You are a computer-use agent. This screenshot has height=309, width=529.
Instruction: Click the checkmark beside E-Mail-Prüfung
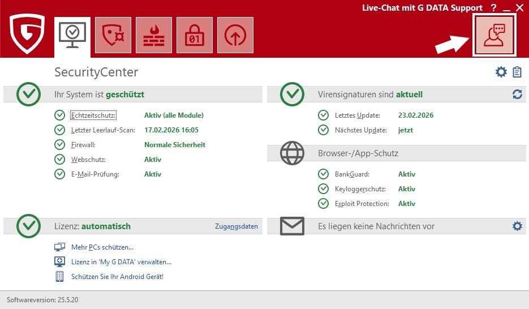(60, 174)
